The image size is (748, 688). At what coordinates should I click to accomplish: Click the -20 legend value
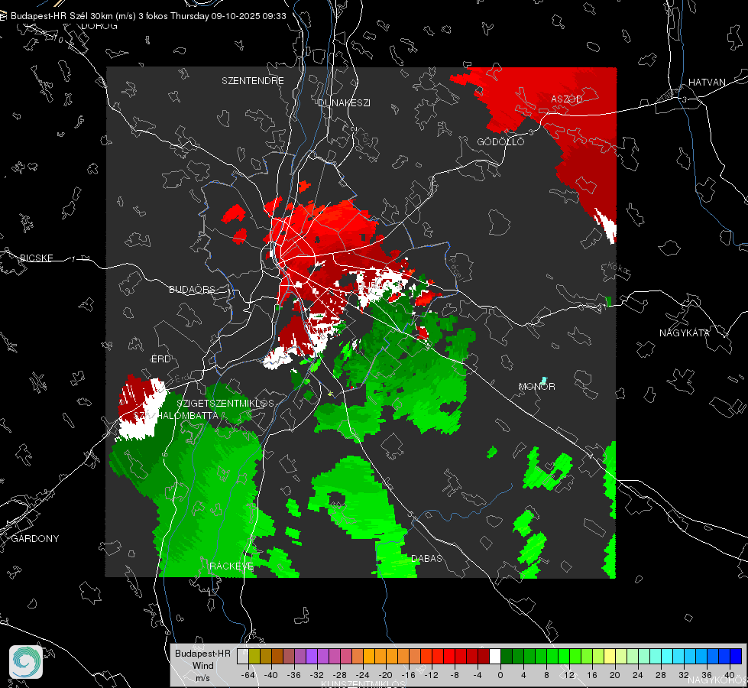pos(385,675)
